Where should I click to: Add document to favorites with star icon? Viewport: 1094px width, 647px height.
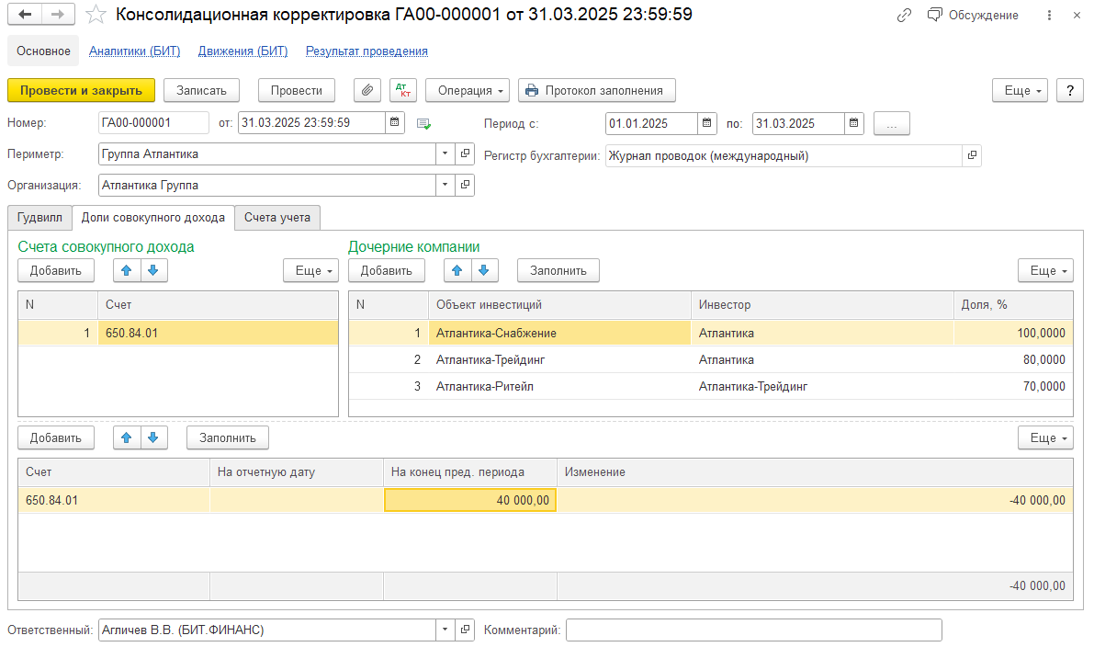pyautogui.click(x=95, y=15)
